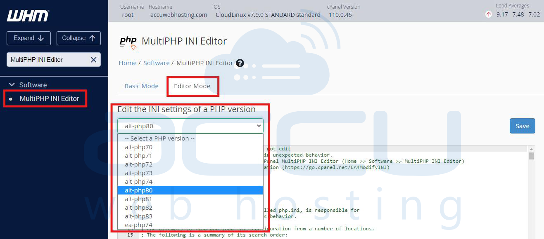Open the PHP version dropdown
544x239 pixels.
pos(190,126)
